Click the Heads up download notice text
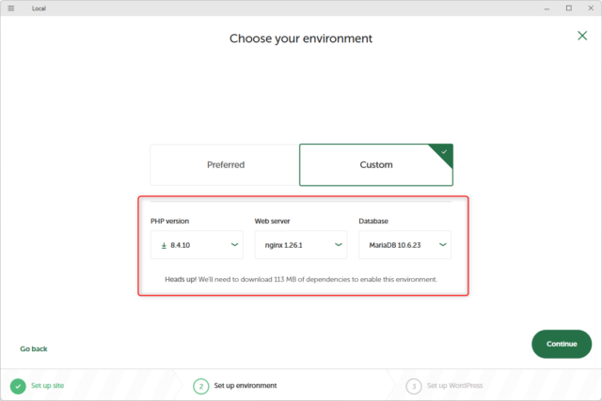This screenshot has width=602, height=401. point(301,280)
